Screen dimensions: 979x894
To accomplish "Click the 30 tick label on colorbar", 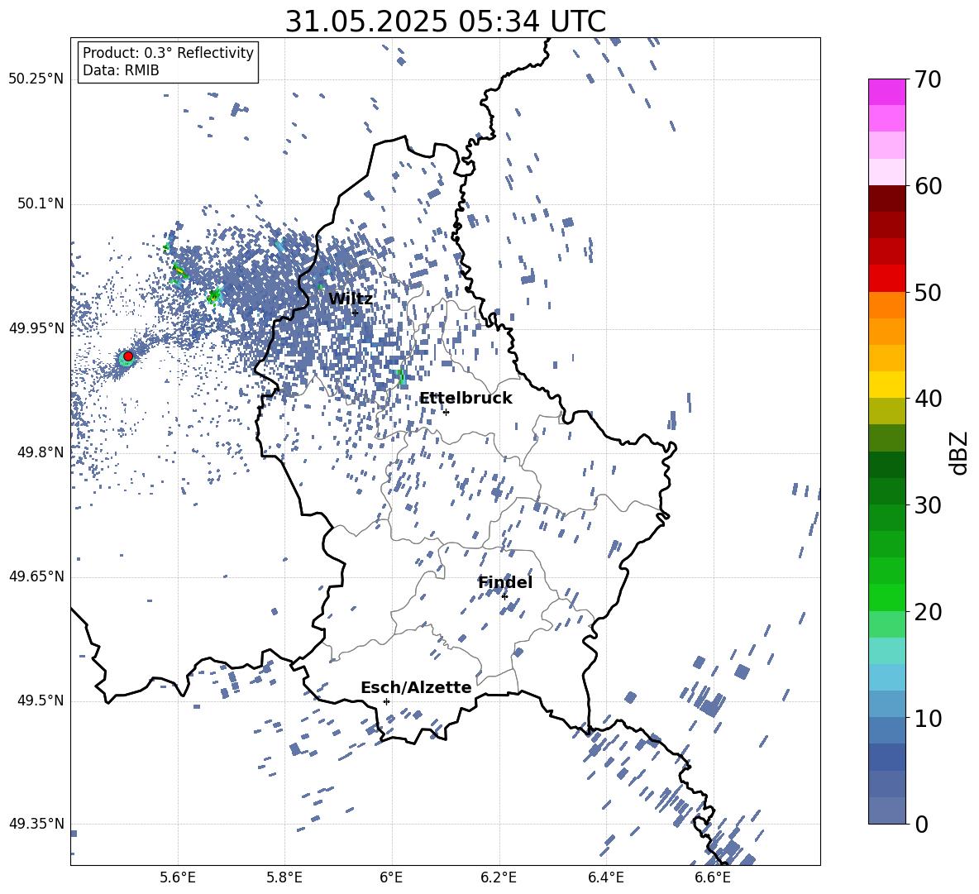I will pyautogui.click(x=928, y=504).
